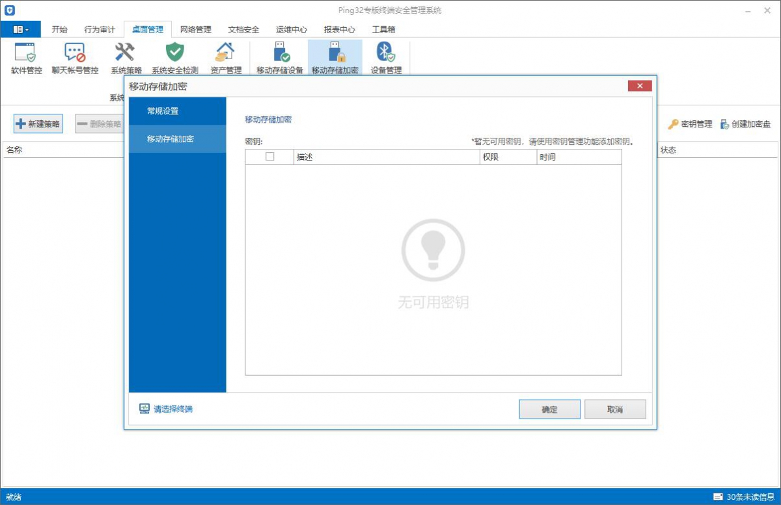The image size is (781, 505).
Task: Click 请选择终端 link
Action: pos(173,409)
